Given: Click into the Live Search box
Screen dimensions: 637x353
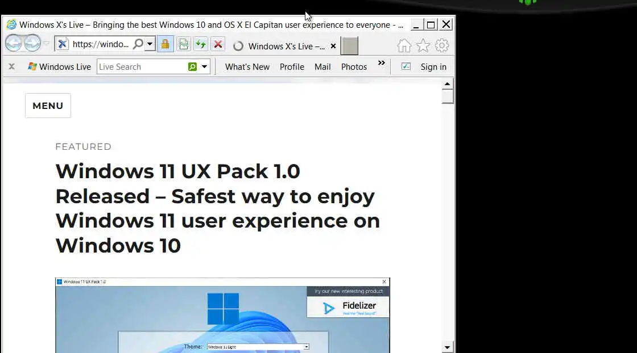Looking at the screenshot, I should pyautogui.click(x=142, y=67).
